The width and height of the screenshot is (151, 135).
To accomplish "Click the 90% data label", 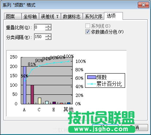I will 39,60.
